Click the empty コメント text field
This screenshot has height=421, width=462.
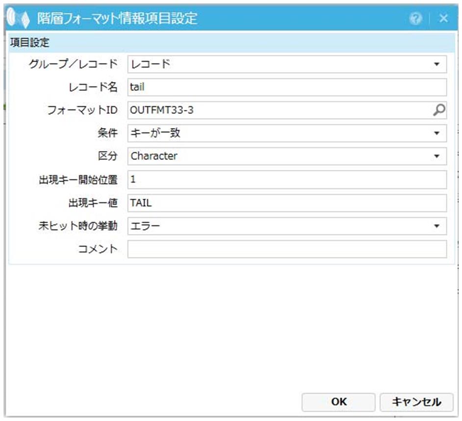(x=286, y=249)
